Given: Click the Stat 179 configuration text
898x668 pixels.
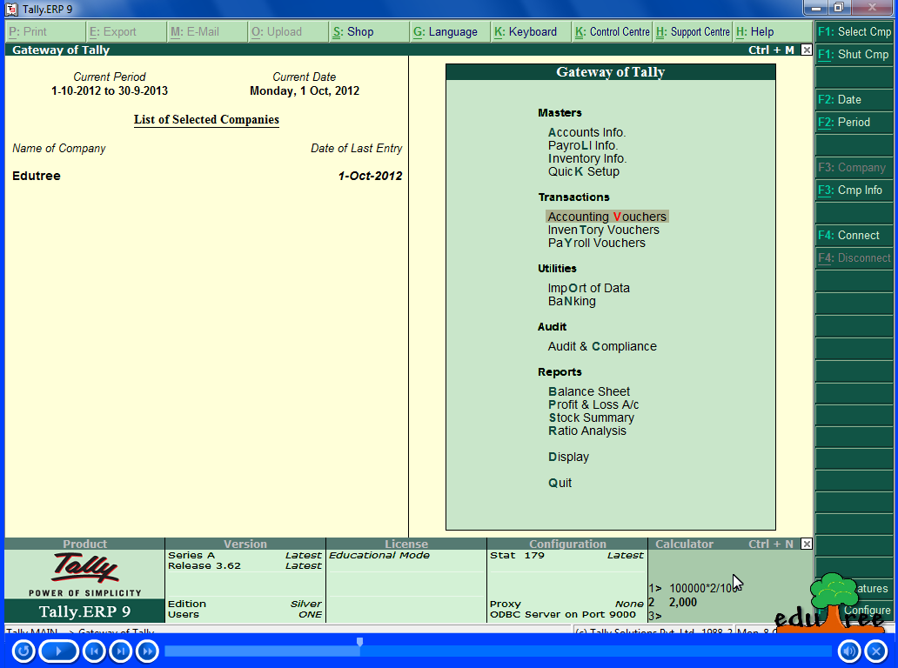Looking at the screenshot, I should coord(517,555).
